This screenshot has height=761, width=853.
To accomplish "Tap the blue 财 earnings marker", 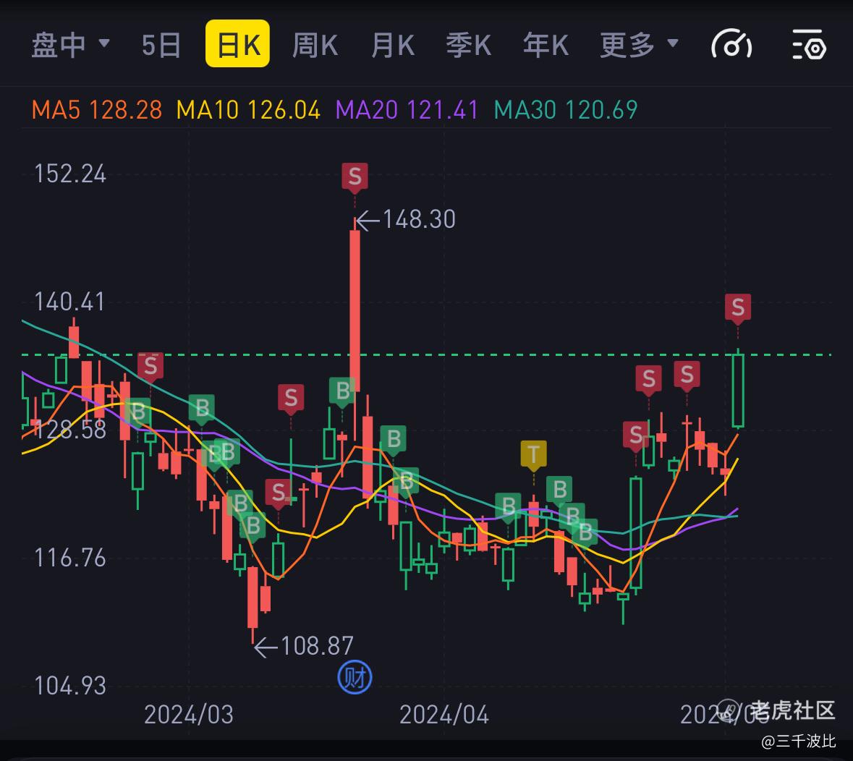I will 355,678.
